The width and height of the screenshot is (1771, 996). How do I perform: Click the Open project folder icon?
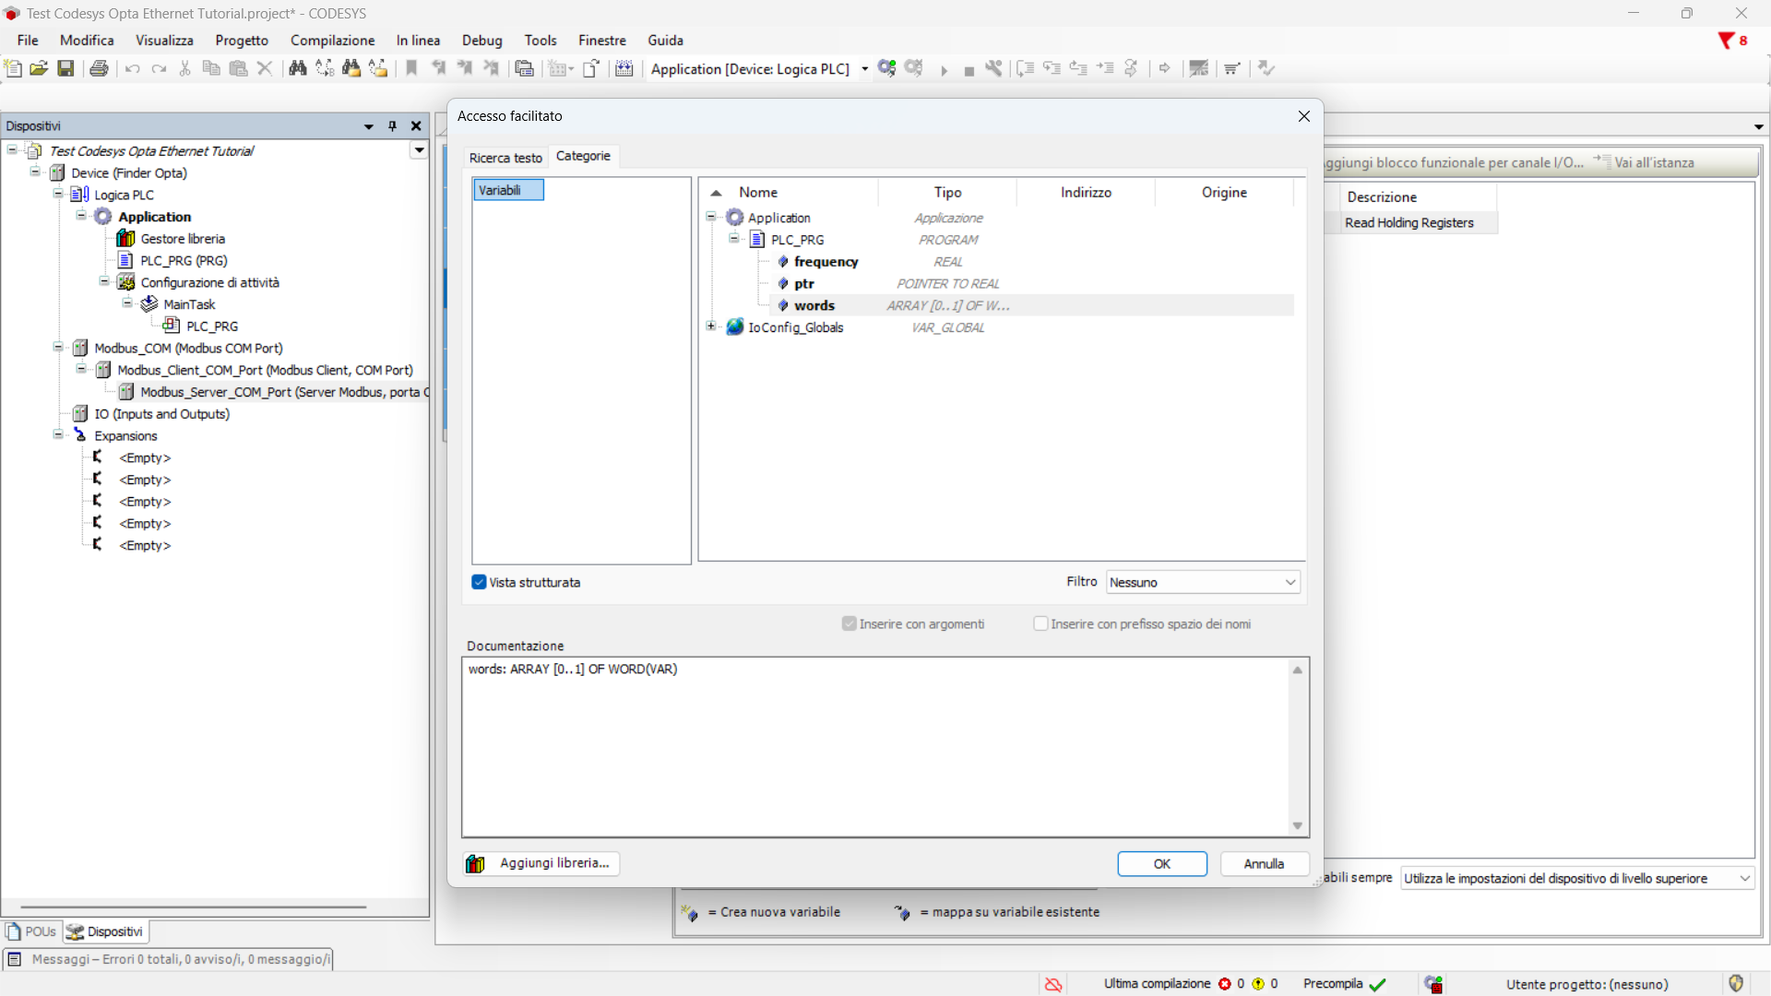tap(39, 68)
